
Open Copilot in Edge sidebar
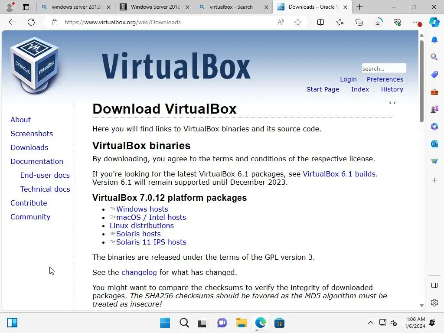(x=434, y=22)
